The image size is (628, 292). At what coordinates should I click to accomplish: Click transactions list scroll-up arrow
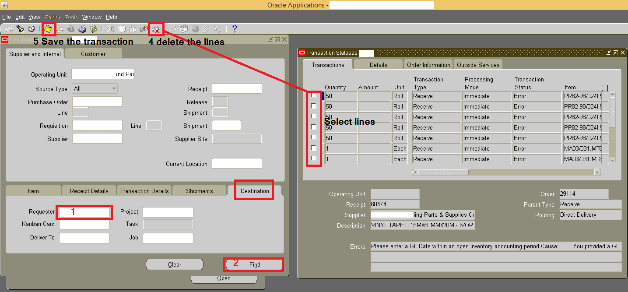coord(612,94)
